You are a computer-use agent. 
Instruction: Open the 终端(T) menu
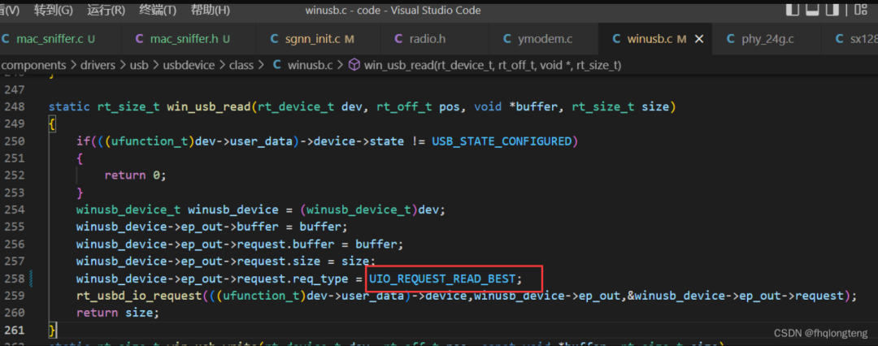click(158, 10)
